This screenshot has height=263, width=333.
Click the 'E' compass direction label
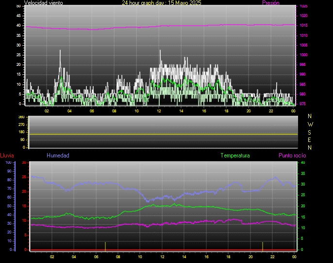(309, 140)
